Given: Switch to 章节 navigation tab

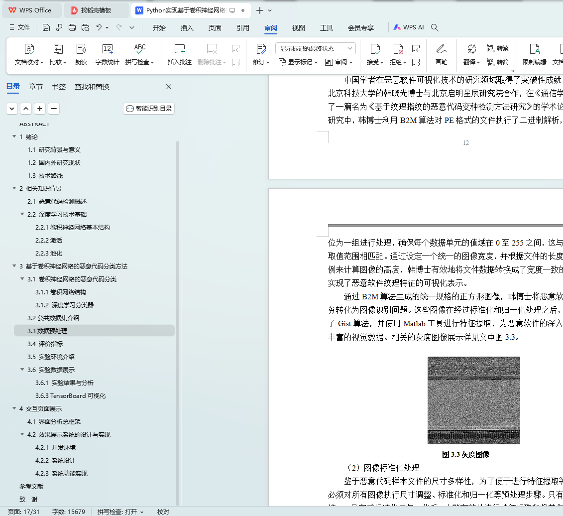Looking at the screenshot, I should pyautogui.click(x=35, y=87).
